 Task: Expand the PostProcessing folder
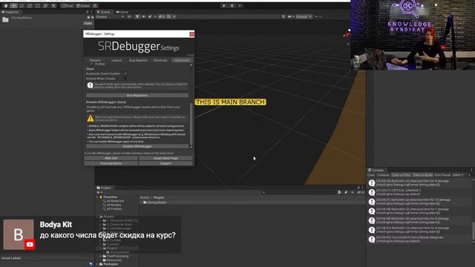(101, 256)
